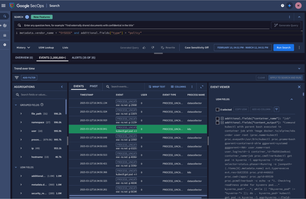Expand the file_path aggregation
The image size is (306, 199).
[21, 114]
